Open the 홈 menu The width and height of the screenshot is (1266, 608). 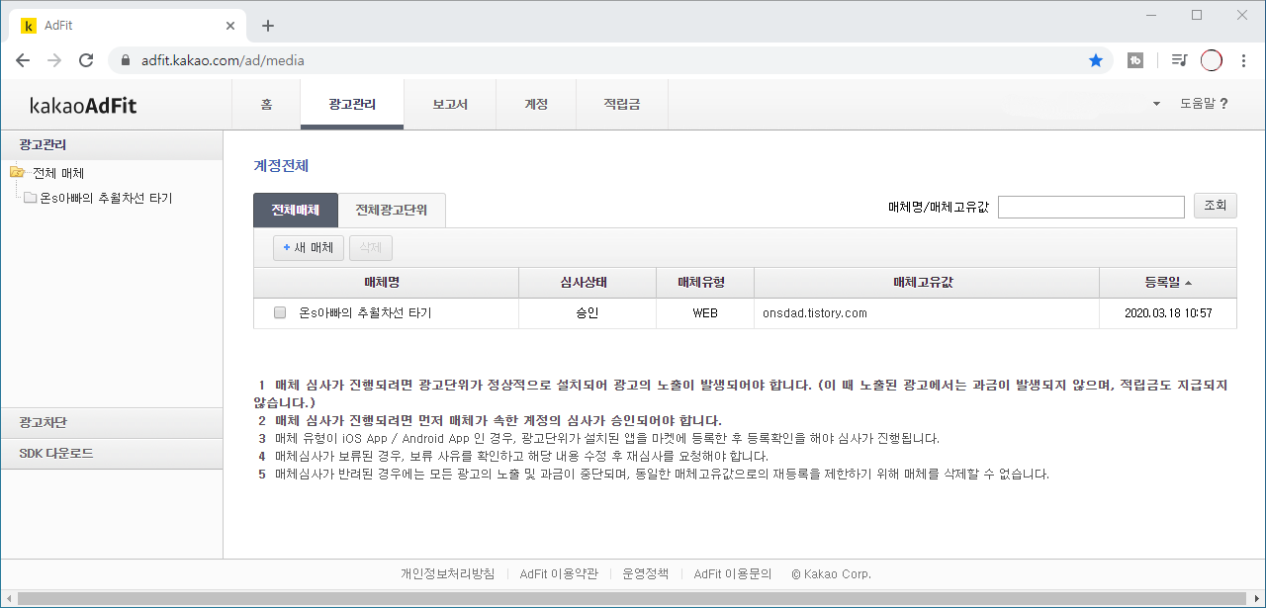point(266,104)
